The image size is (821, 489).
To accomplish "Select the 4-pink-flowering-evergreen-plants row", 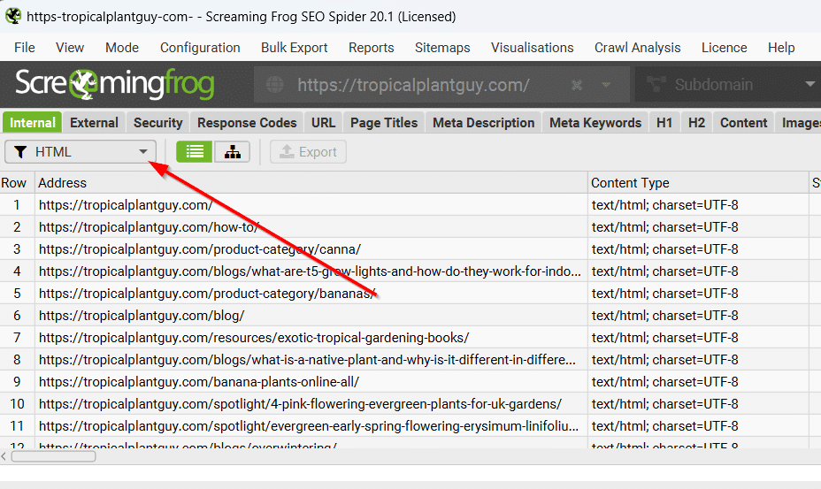I will 311,403.
